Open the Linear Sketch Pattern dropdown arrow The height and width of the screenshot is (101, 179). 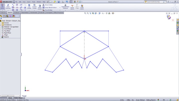[x=60, y=7]
